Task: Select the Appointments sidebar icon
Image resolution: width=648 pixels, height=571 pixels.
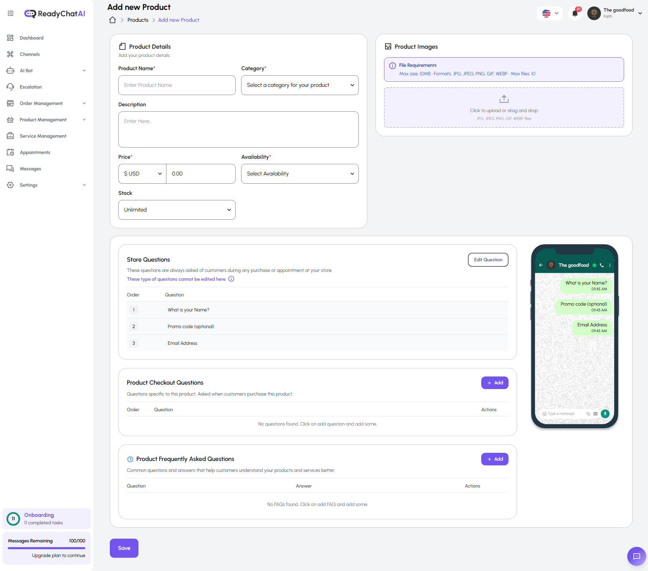Action: point(10,152)
